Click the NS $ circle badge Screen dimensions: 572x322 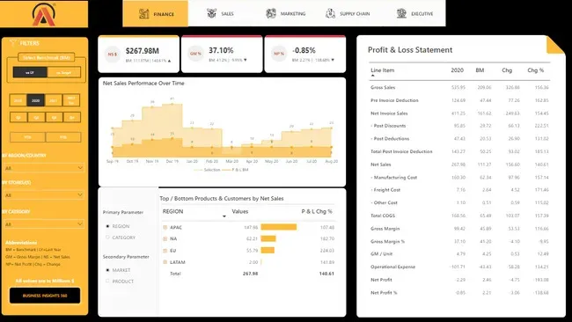click(113, 55)
